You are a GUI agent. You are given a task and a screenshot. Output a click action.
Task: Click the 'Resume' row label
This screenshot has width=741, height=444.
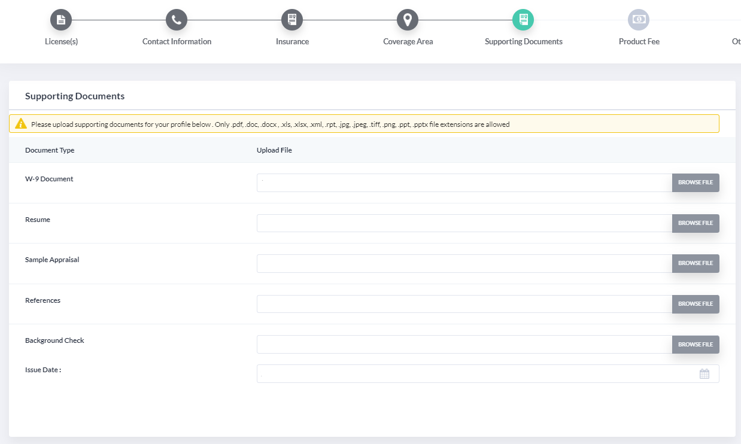coord(38,220)
